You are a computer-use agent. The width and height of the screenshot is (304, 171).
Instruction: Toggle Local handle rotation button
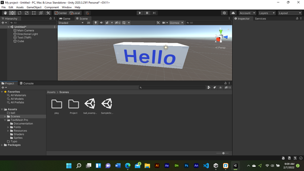[x=75, y=13]
